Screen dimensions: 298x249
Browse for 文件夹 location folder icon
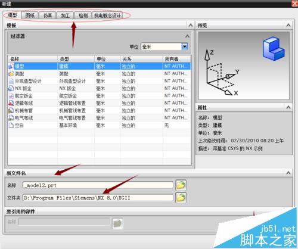(x=181, y=198)
